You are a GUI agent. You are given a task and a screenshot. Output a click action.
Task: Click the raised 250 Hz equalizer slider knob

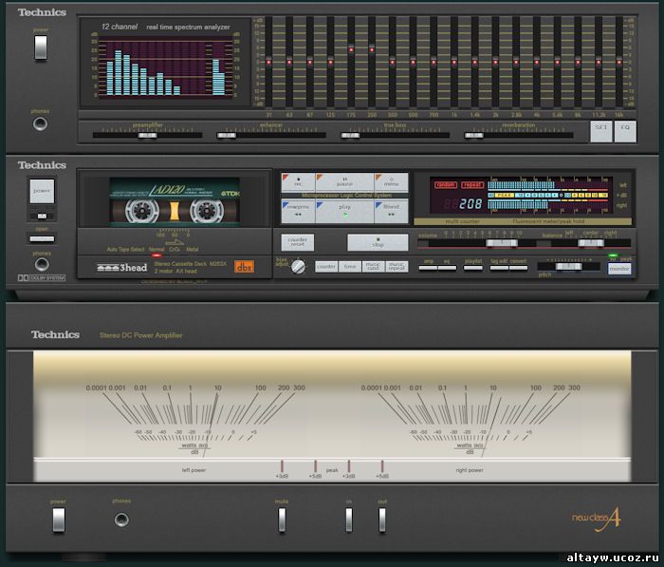point(372,49)
